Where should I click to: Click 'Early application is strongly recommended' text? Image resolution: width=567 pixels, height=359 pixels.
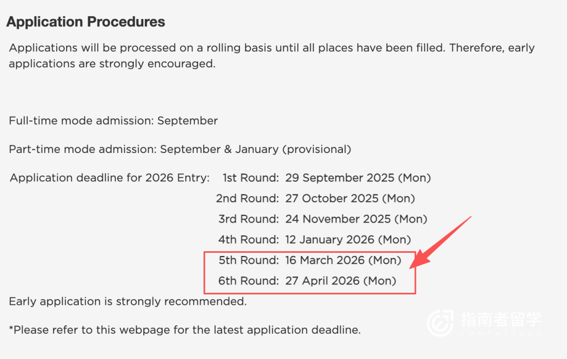[x=128, y=302]
